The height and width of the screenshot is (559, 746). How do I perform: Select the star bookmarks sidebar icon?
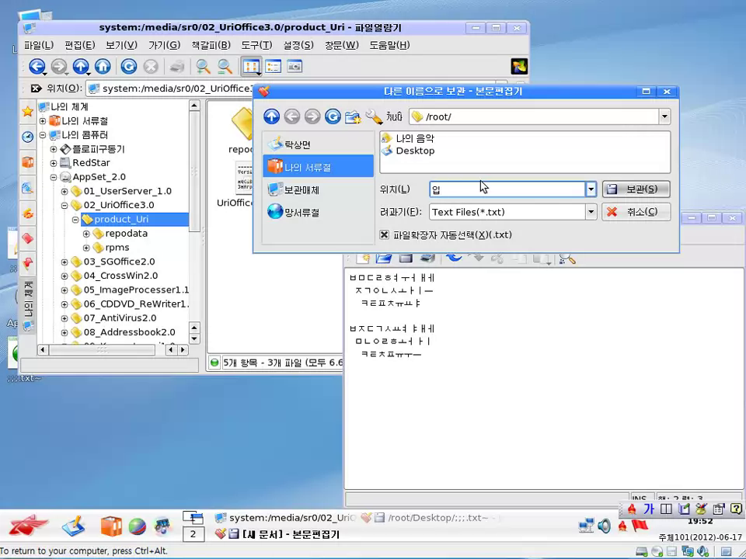click(28, 112)
